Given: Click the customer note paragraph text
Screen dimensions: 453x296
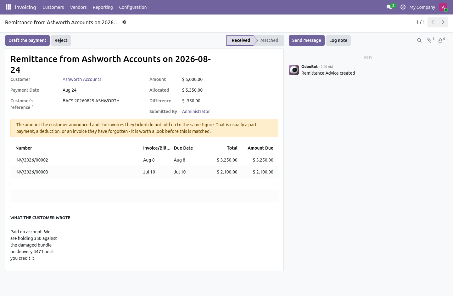Looking at the screenshot, I should [x=34, y=245].
